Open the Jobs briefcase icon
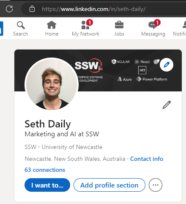 point(119,25)
